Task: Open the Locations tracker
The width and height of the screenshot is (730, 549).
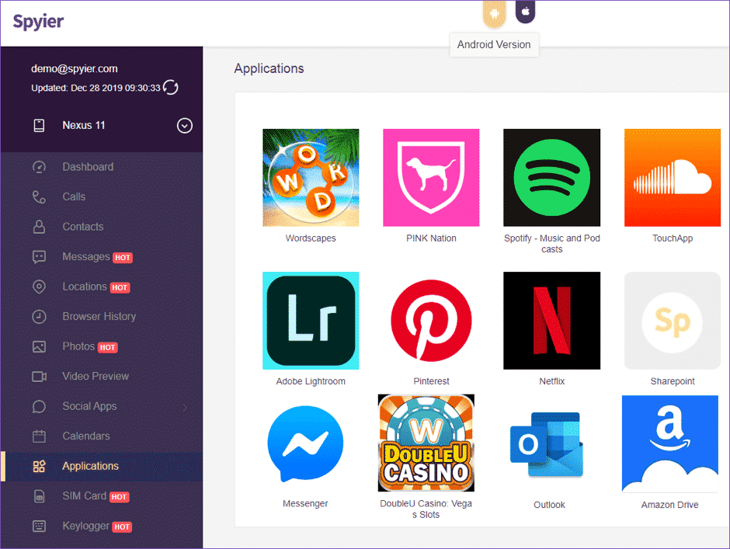Action: tap(82, 287)
